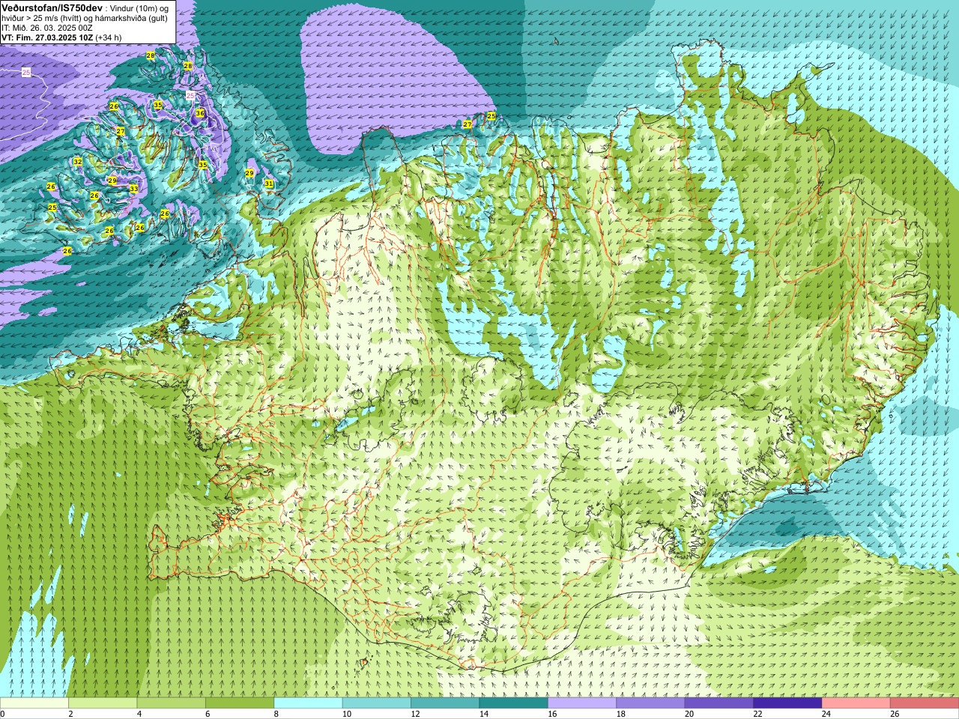
Task: Click the legend scale number 16
Action: [552, 714]
